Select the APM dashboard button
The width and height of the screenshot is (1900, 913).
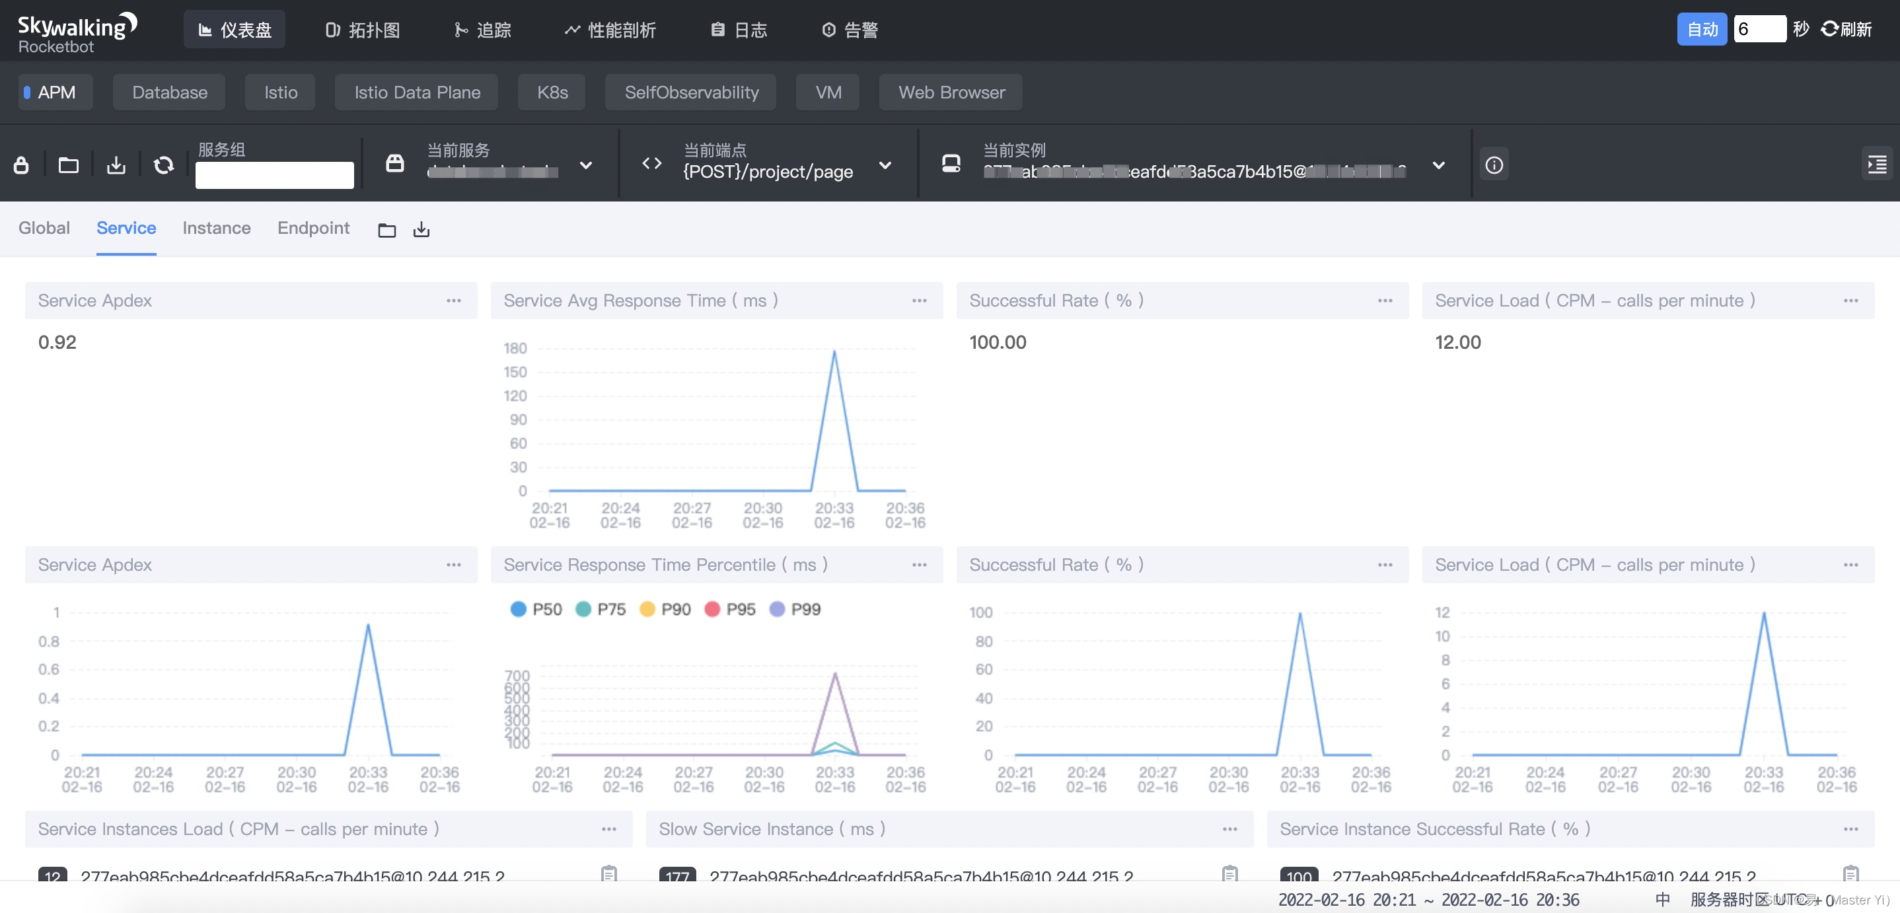click(55, 92)
